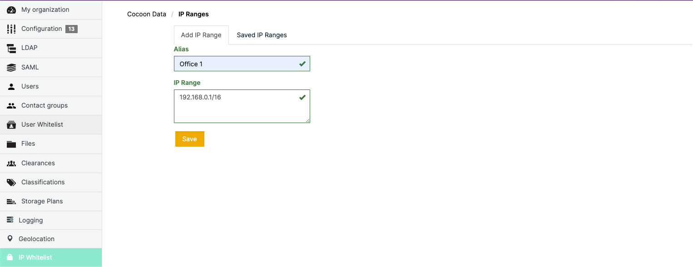Viewport: 693px width, 267px height.
Task: Switch to the Saved IP Ranges tab
Action: (262, 35)
